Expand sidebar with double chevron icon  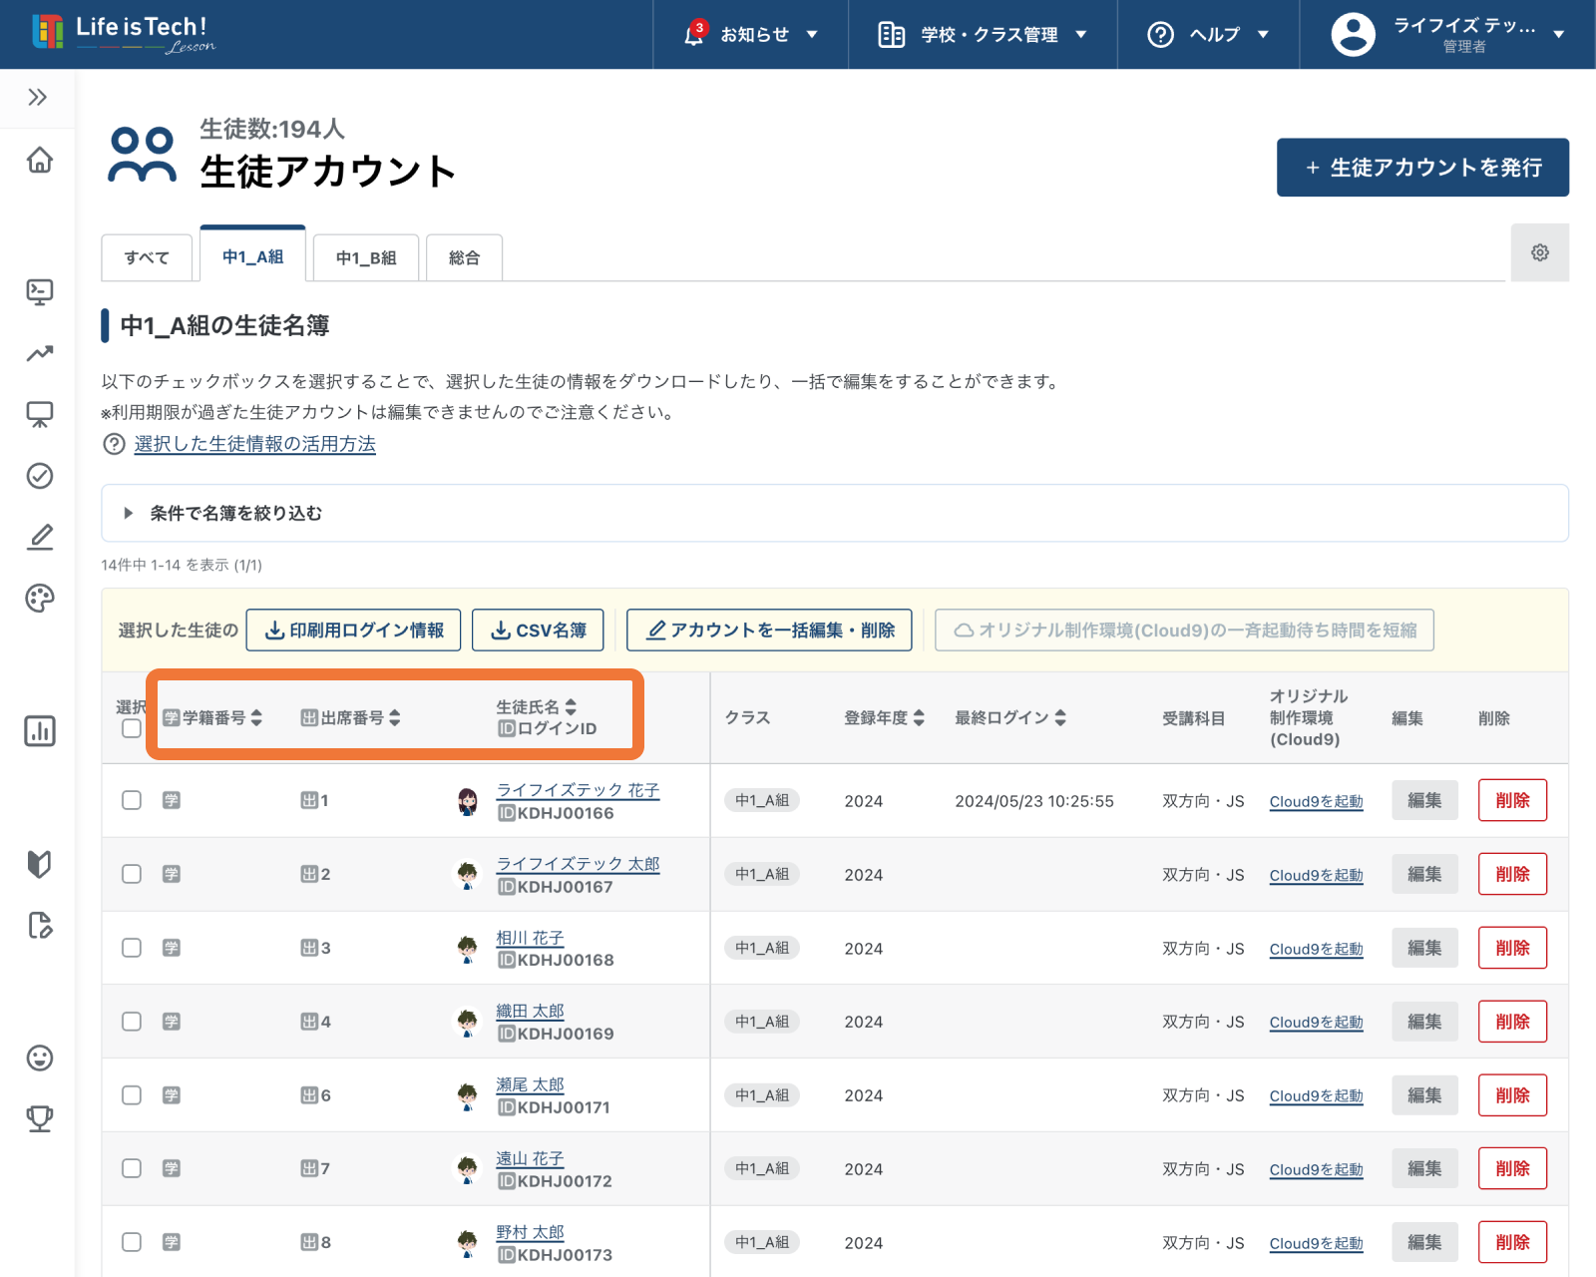click(38, 97)
